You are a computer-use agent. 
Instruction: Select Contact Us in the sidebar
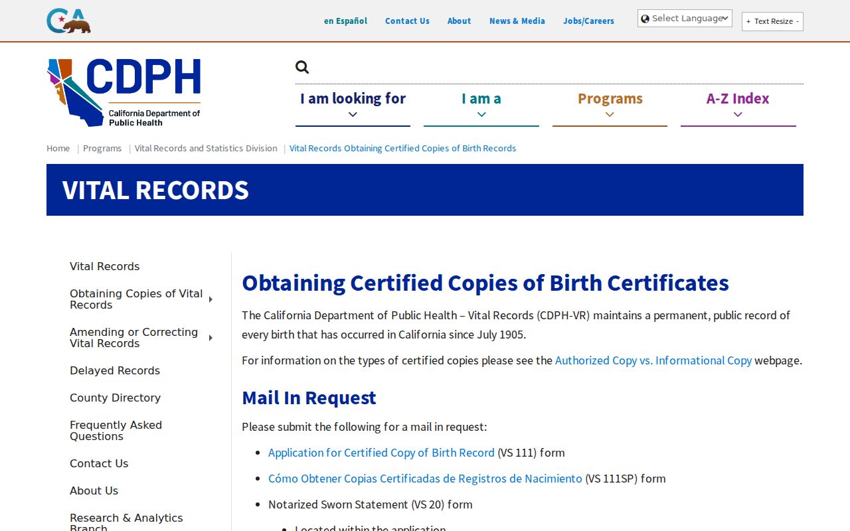pos(99,463)
